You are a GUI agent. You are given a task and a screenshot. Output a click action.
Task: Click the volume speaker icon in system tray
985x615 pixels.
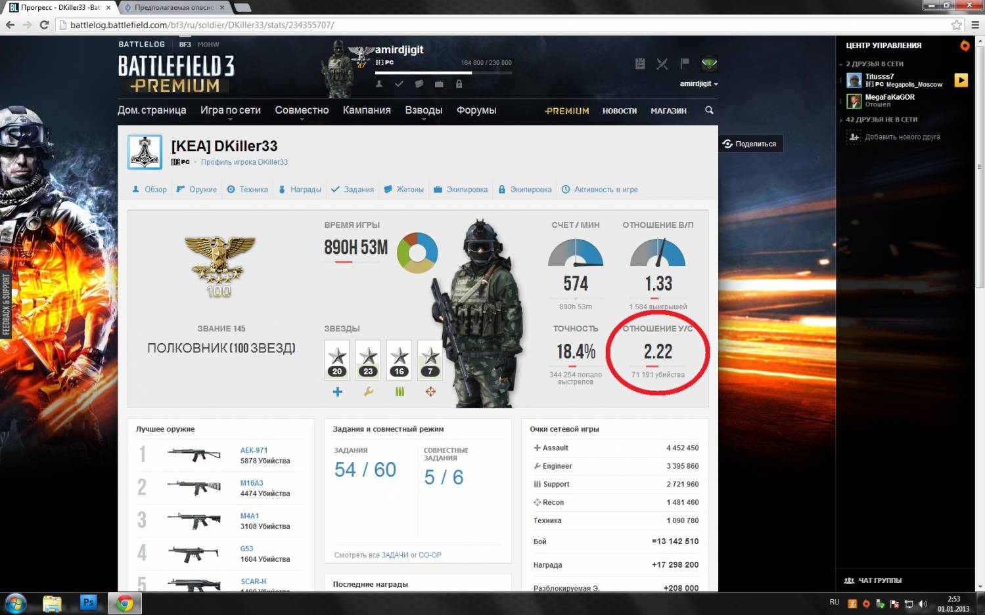pyautogui.click(x=923, y=603)
